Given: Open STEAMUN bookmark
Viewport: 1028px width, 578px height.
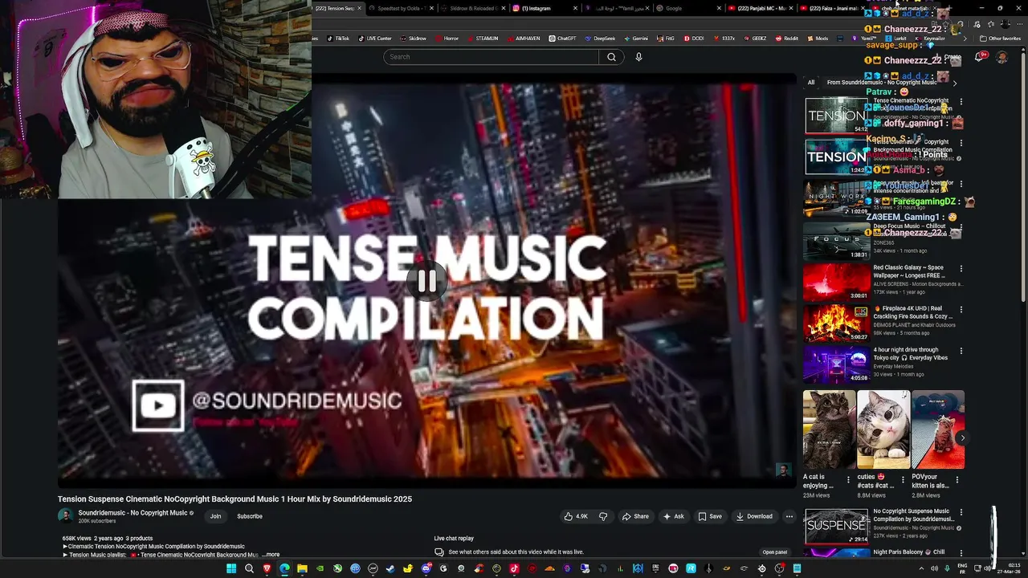Looking at the screenshot, I should [x=482, y=39].
